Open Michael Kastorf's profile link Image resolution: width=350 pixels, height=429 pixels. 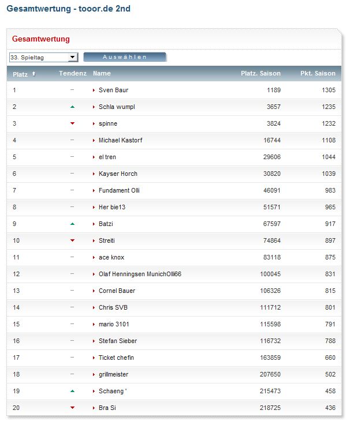coord(120,140)
